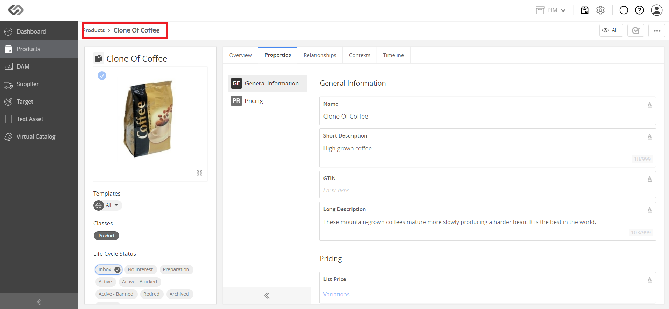The height and width of the screenshot is (309, 669).
Task: Open the Variations link under List Price
Action: click(x=336, y=295)
